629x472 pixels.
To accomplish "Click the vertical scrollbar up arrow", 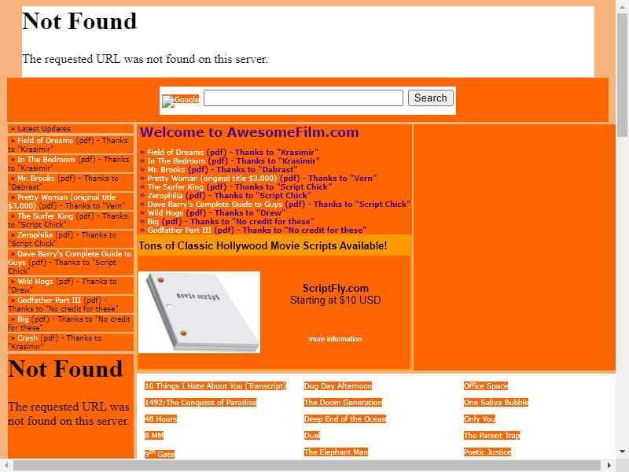I will coord(623,6).
